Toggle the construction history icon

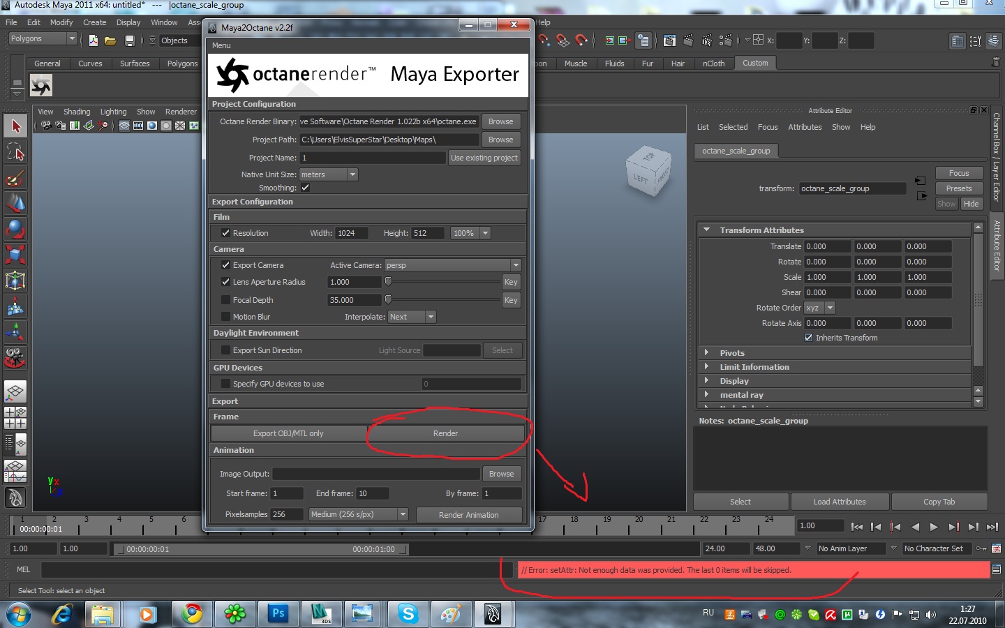(643, 40)
